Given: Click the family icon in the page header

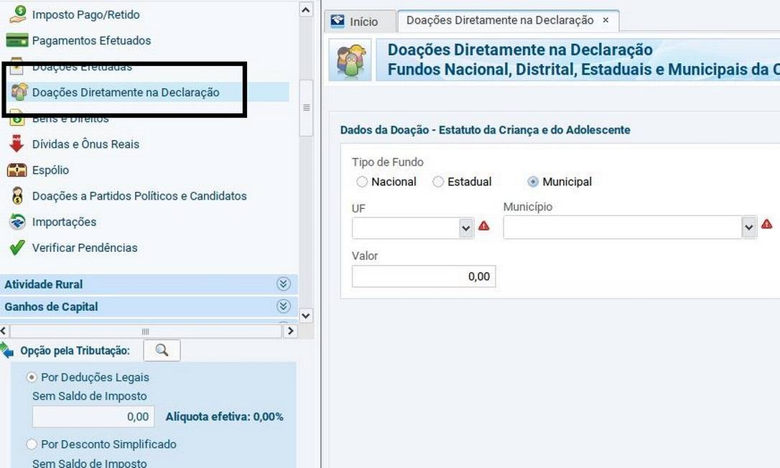Looking at the screenshot, I should (351, 62).
